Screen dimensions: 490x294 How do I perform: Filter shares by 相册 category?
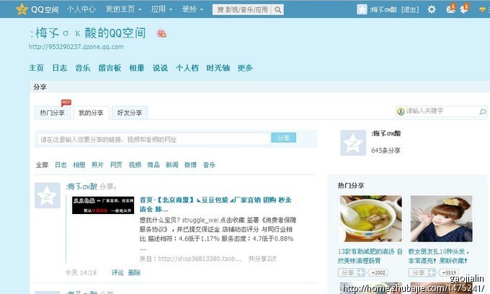tap(79, 164)
